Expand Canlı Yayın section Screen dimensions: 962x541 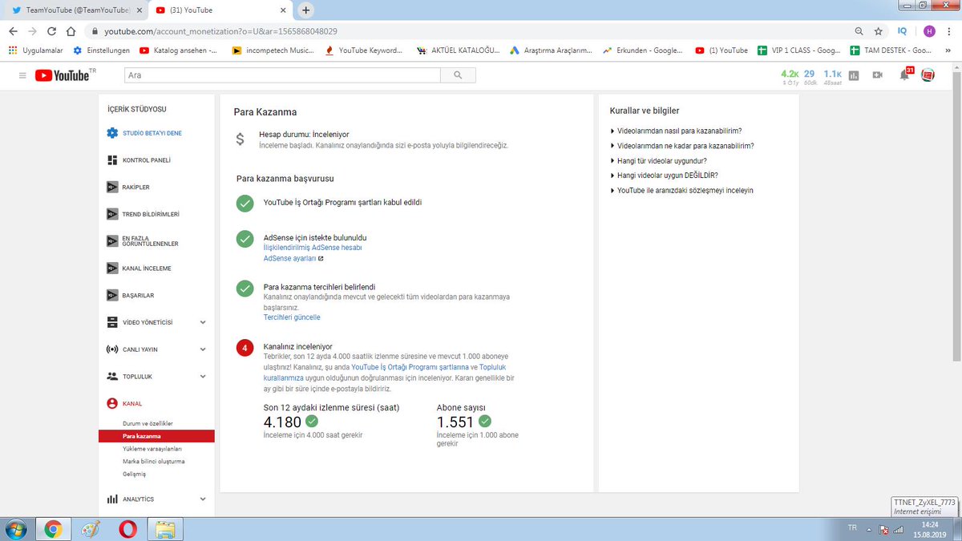202,349
